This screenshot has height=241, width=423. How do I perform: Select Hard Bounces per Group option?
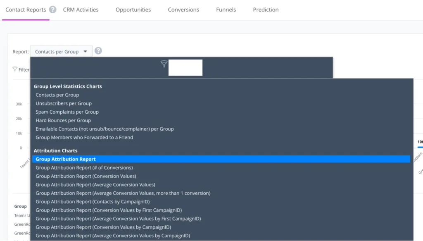pyautogui.click(x=63, y=120)
